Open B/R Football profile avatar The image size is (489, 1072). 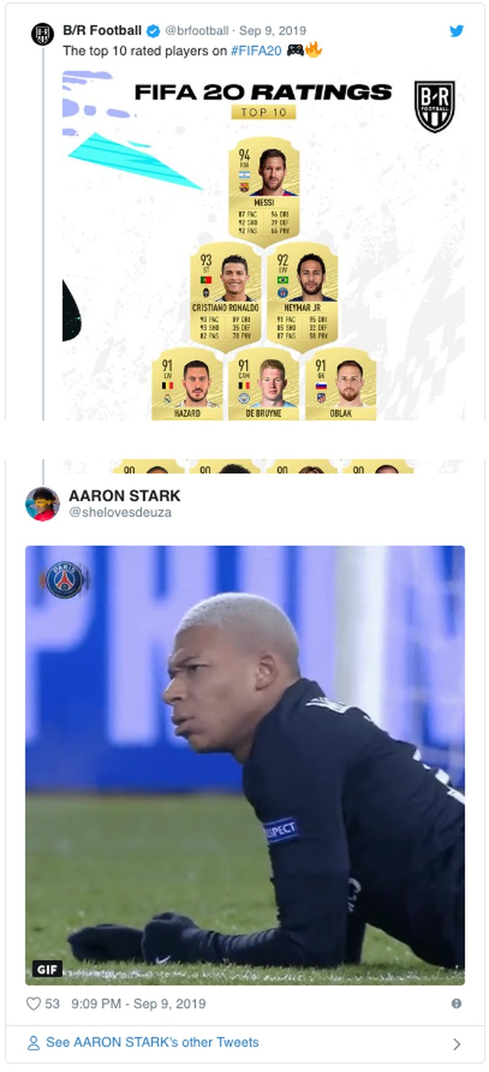pyautogui.click(x=43, y=34)
